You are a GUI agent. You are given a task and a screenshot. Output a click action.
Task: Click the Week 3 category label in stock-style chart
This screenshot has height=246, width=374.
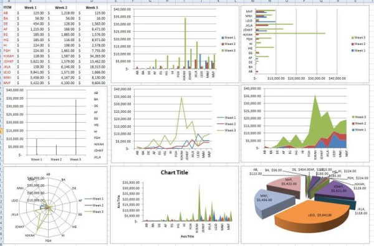pos(75,159)
